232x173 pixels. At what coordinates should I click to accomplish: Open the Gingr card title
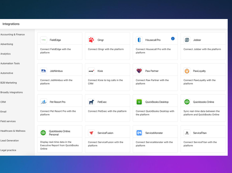101,40
